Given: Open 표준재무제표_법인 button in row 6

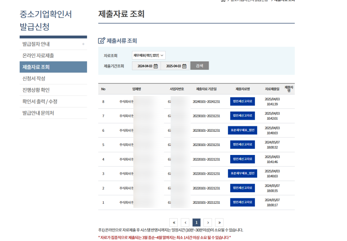Looking at the screenshot, I should coord(242,130).
